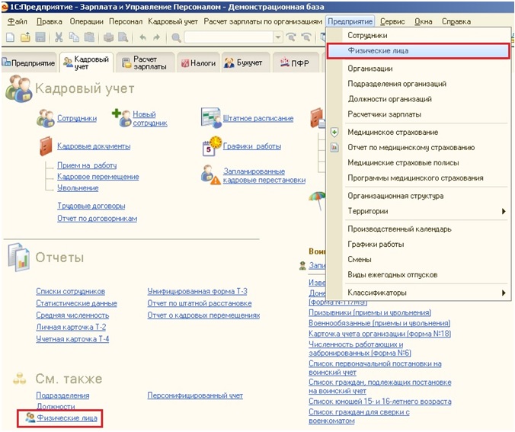515x432 pixels.
Task: Open the Трудовые договоры link
Action: click(x=91, y=206)
